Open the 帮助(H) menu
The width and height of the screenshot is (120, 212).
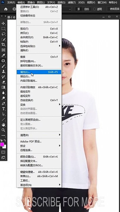pyautogui.click(x=113, y=2)
